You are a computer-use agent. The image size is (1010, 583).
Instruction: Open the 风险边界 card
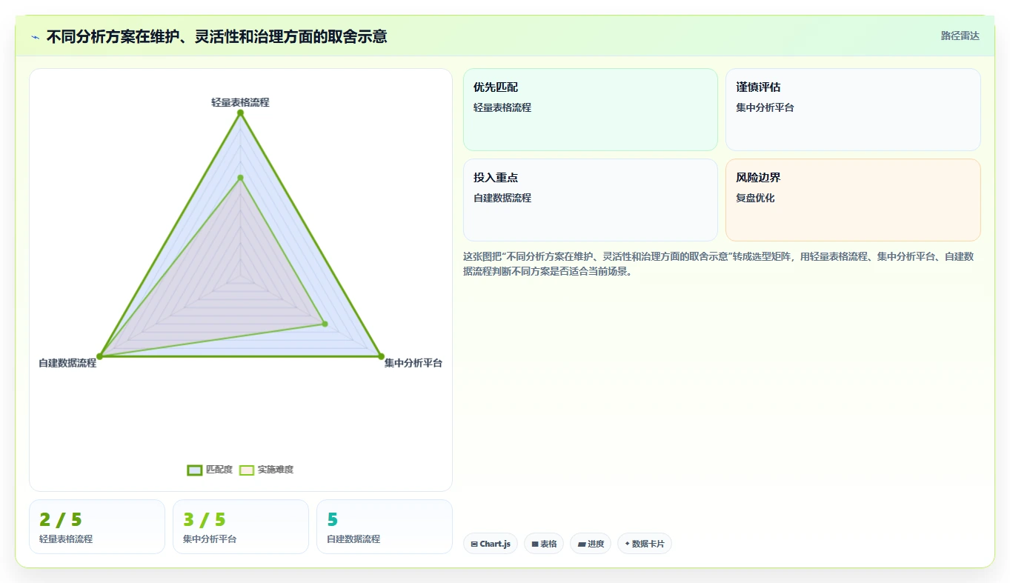(x=853, y=200)
